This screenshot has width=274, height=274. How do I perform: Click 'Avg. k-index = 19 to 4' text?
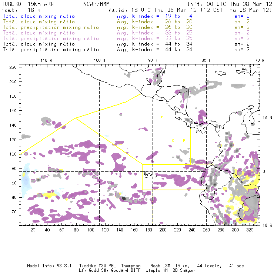click(155, 16)
